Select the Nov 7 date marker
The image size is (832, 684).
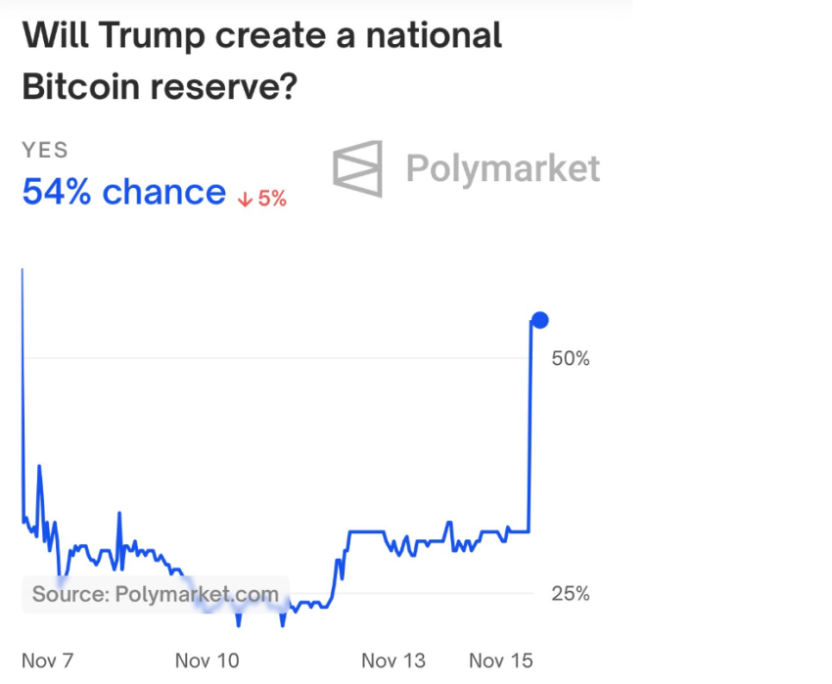pyautogui.click(x=47, y=661)
